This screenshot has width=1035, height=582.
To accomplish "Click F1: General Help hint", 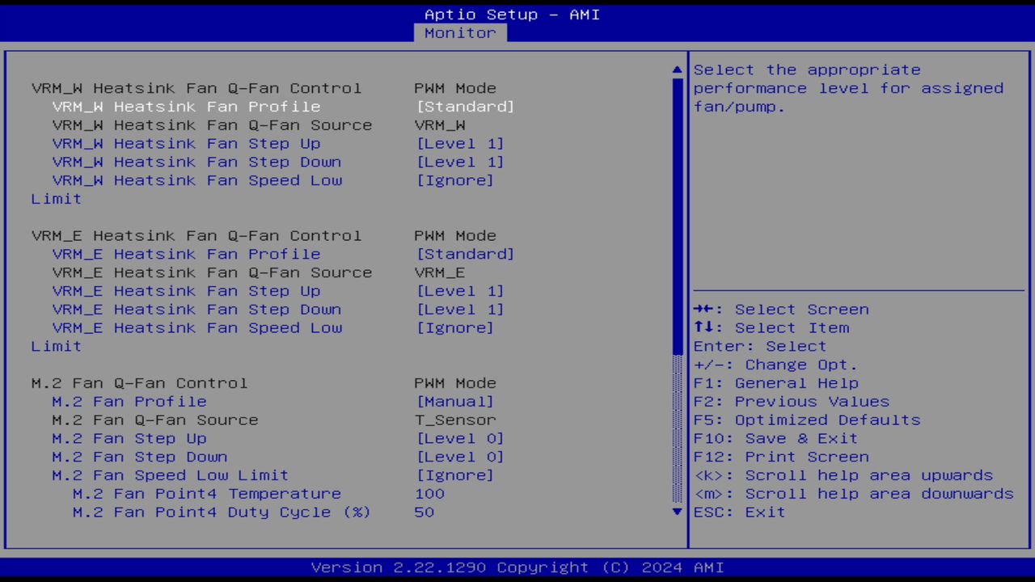I will [776, 384].
